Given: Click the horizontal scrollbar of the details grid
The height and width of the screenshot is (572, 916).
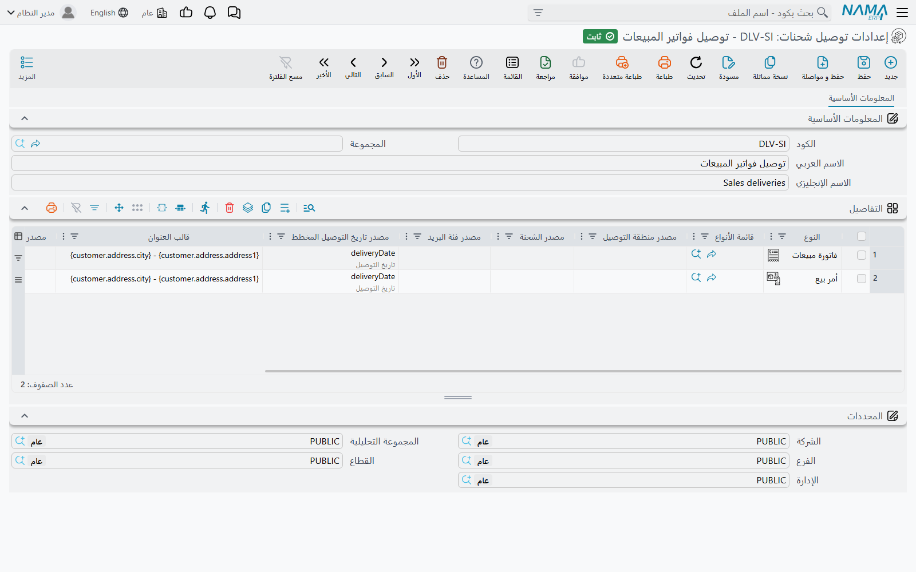Looking at the screenshot, I should (x=583, y=371).
